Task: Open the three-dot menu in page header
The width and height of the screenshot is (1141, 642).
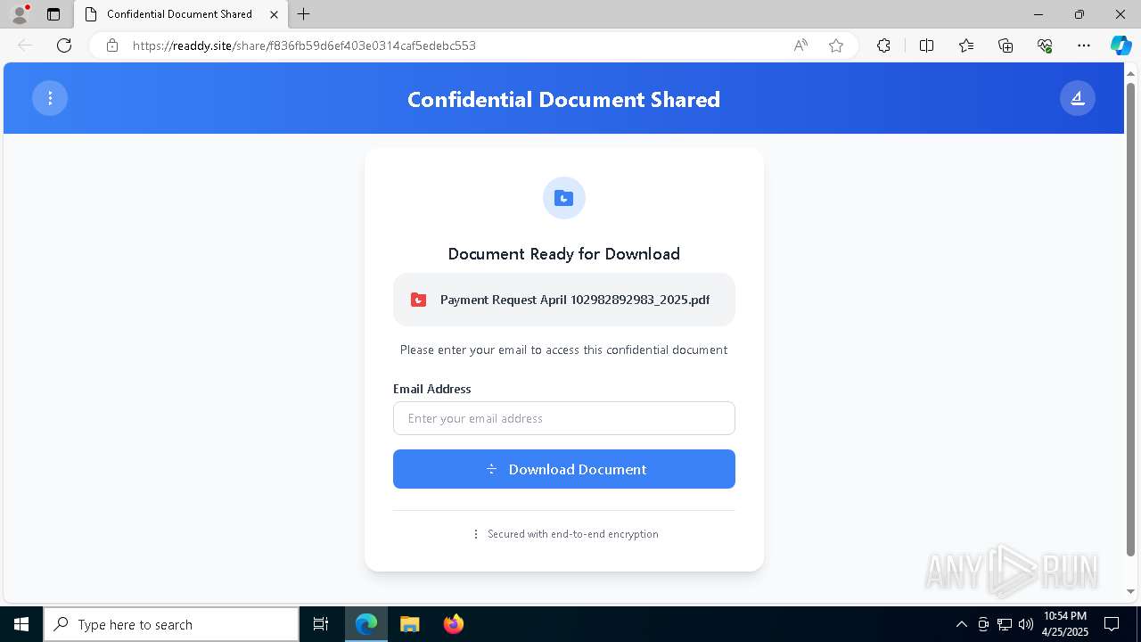Action: point(50,98)
